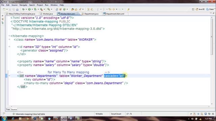This screenshot has width=216, height=121.
Task: Click the green Run button
Action: 29,9
